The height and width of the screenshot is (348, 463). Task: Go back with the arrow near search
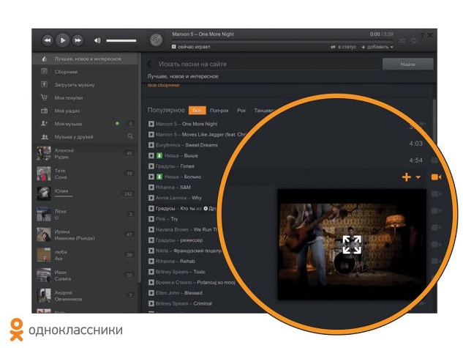(149, 64)
